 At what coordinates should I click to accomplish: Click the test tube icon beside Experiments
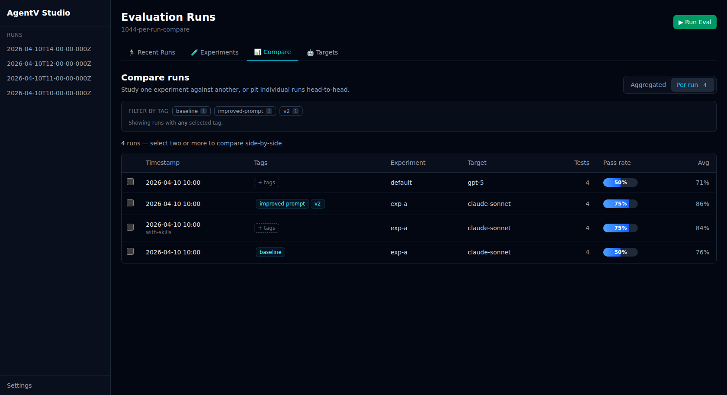pyautogui.click(x=194, y=52)
